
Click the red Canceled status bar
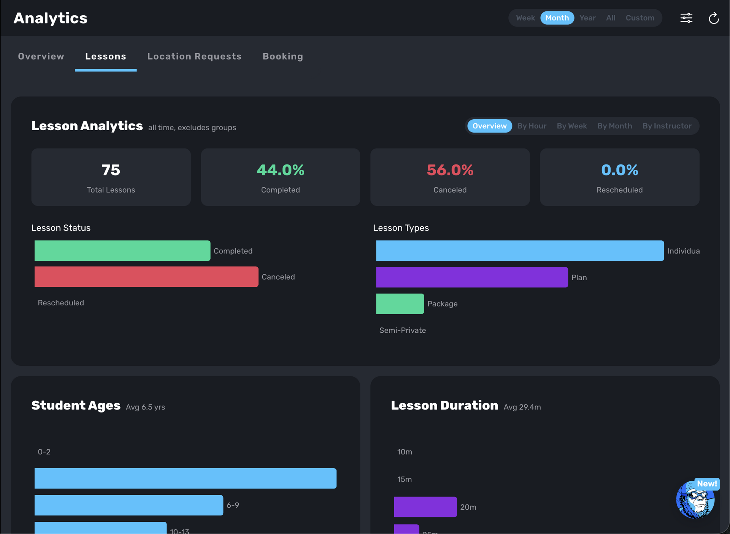[x=146, y=276]
